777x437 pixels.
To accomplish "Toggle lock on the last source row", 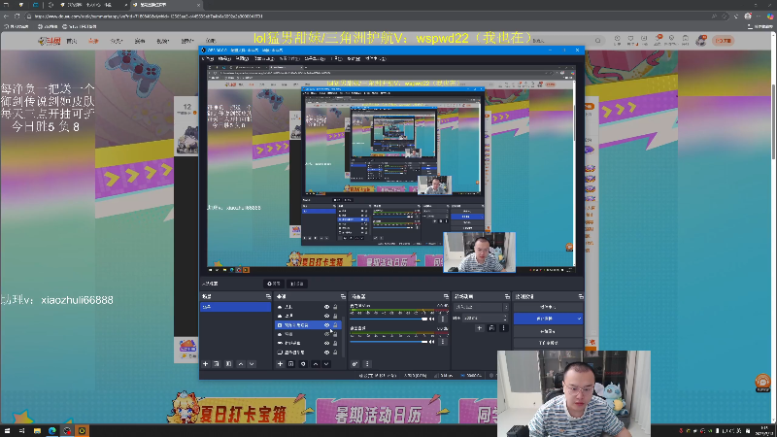I will click(x=335, y=353).
